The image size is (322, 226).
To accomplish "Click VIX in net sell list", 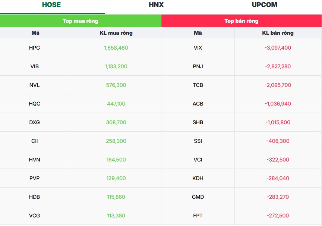I will (x=198, y=48).
